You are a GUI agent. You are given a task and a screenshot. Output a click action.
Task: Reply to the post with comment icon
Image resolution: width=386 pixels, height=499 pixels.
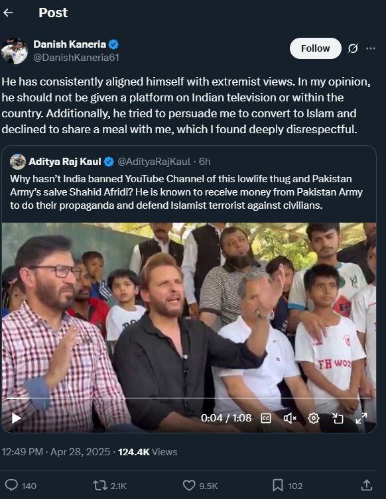coord(12,485)
